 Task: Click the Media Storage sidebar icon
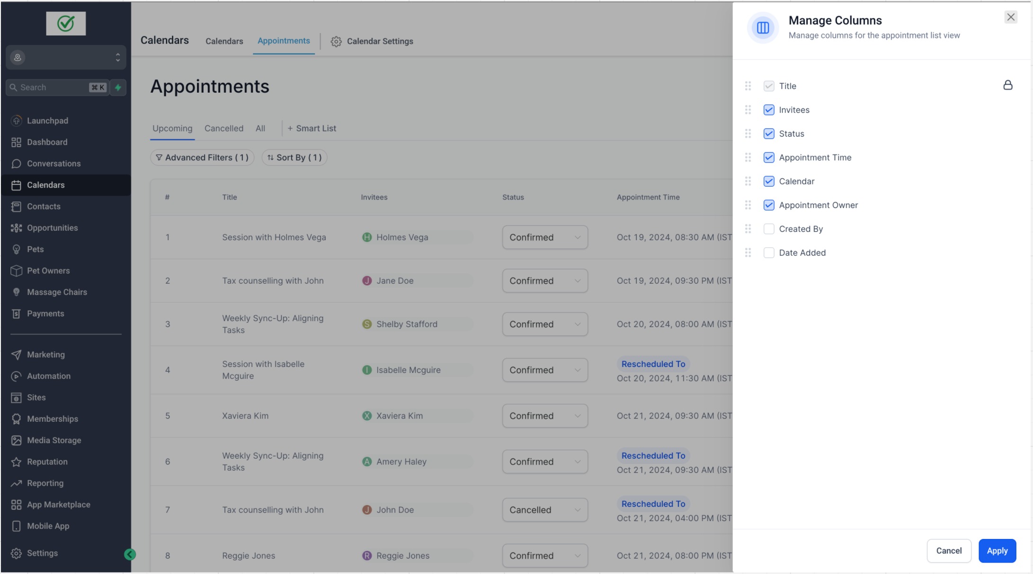click(17, 441)
